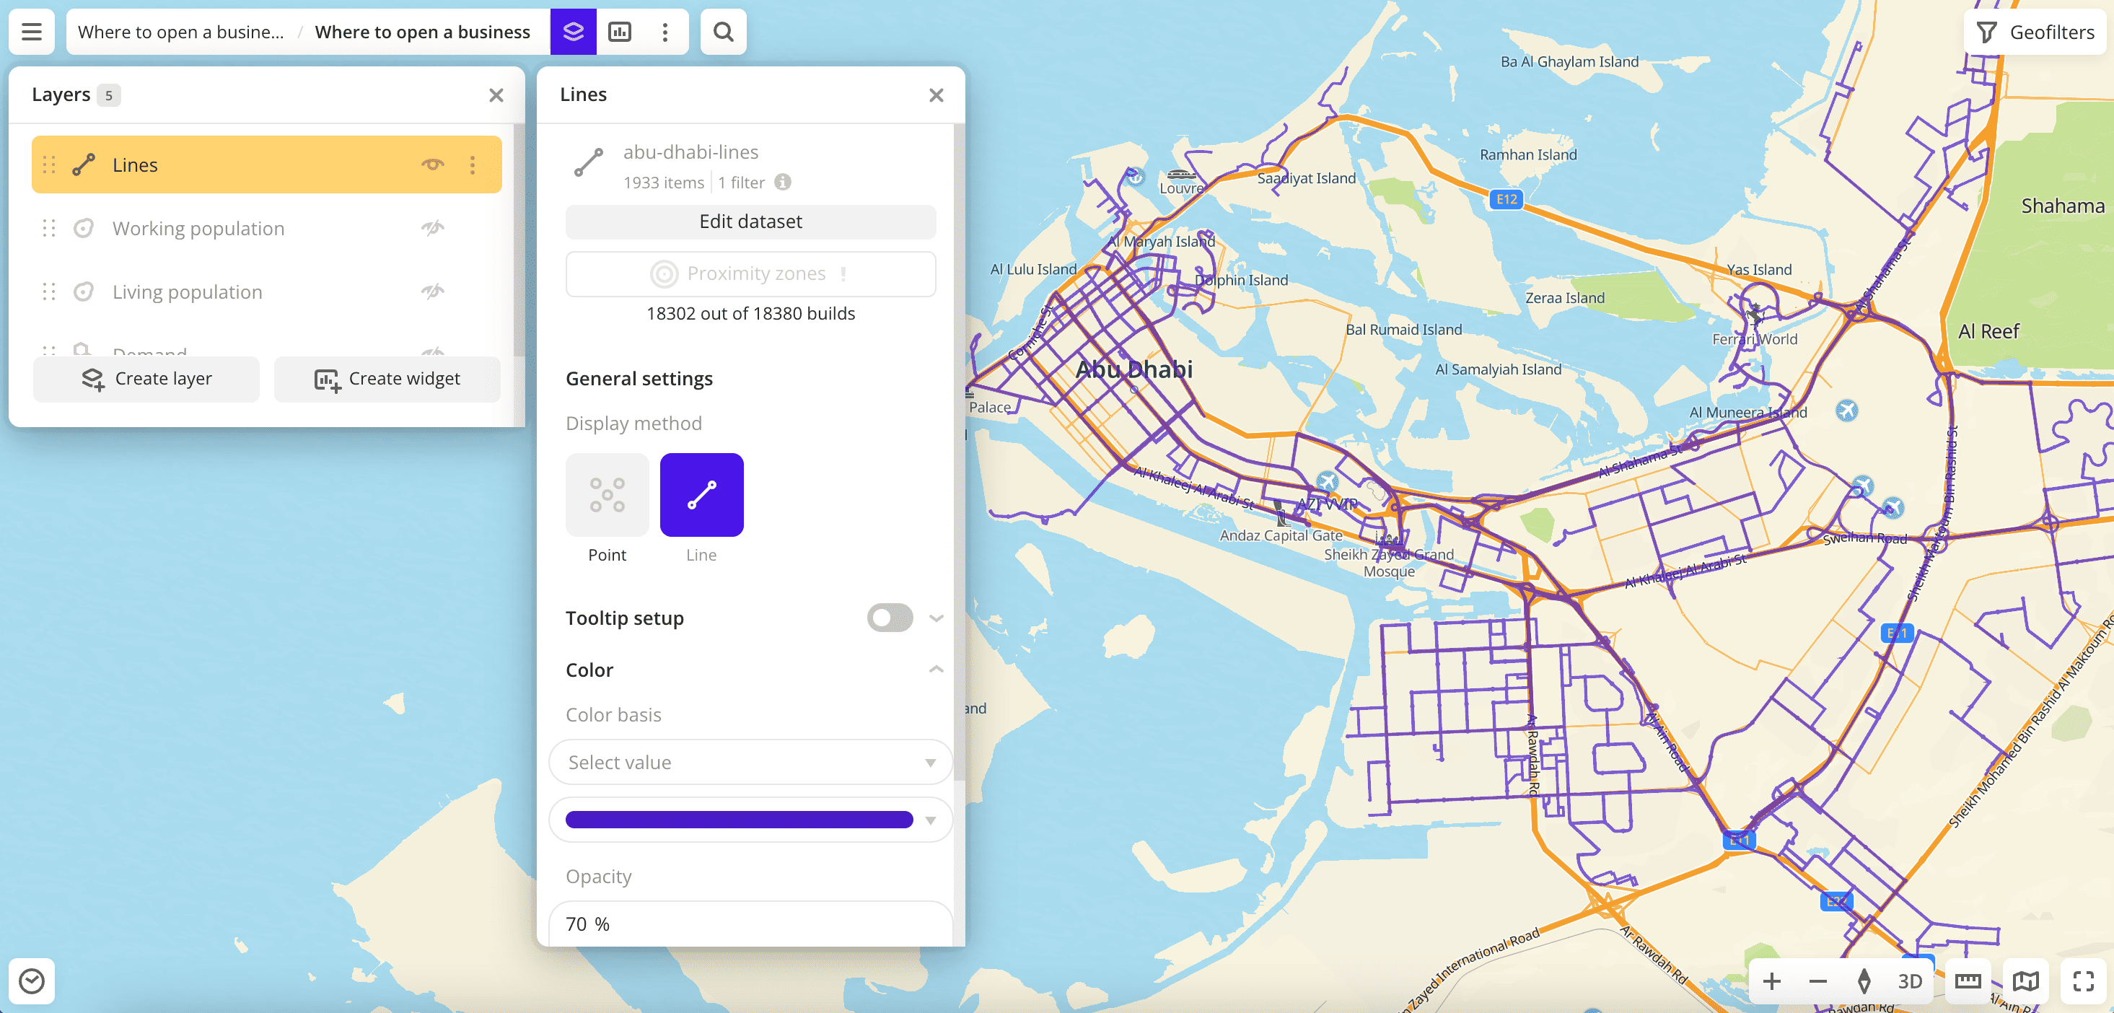This screenshot has height=1013, width=2114.
Task: Show the Working population layer
Action: coord(432,228)
